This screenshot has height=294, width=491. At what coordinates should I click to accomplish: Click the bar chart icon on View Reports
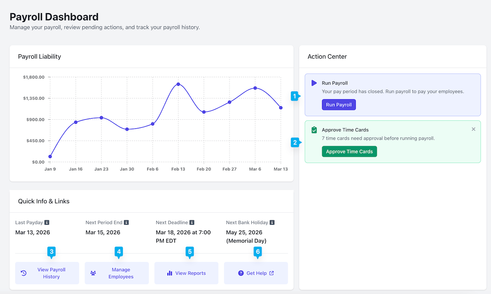coord(170,273)
